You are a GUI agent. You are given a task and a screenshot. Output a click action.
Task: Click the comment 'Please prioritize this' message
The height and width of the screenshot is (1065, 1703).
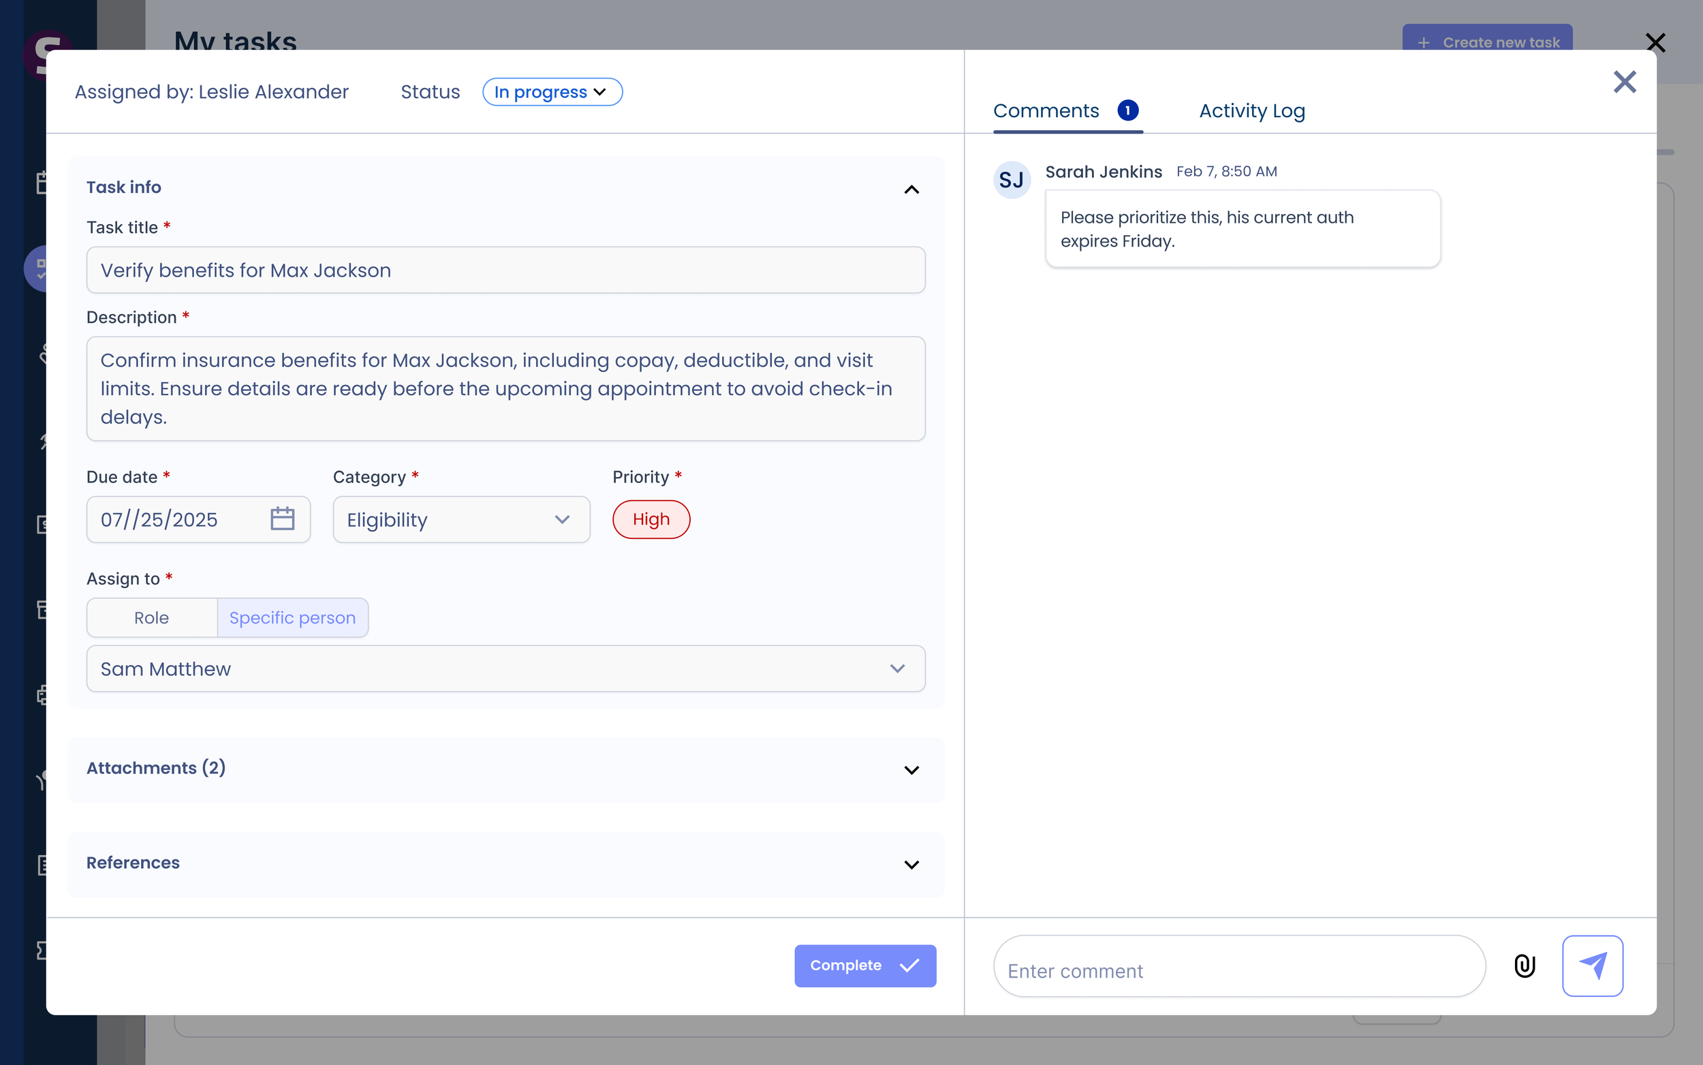click(x=1243, y=229)
